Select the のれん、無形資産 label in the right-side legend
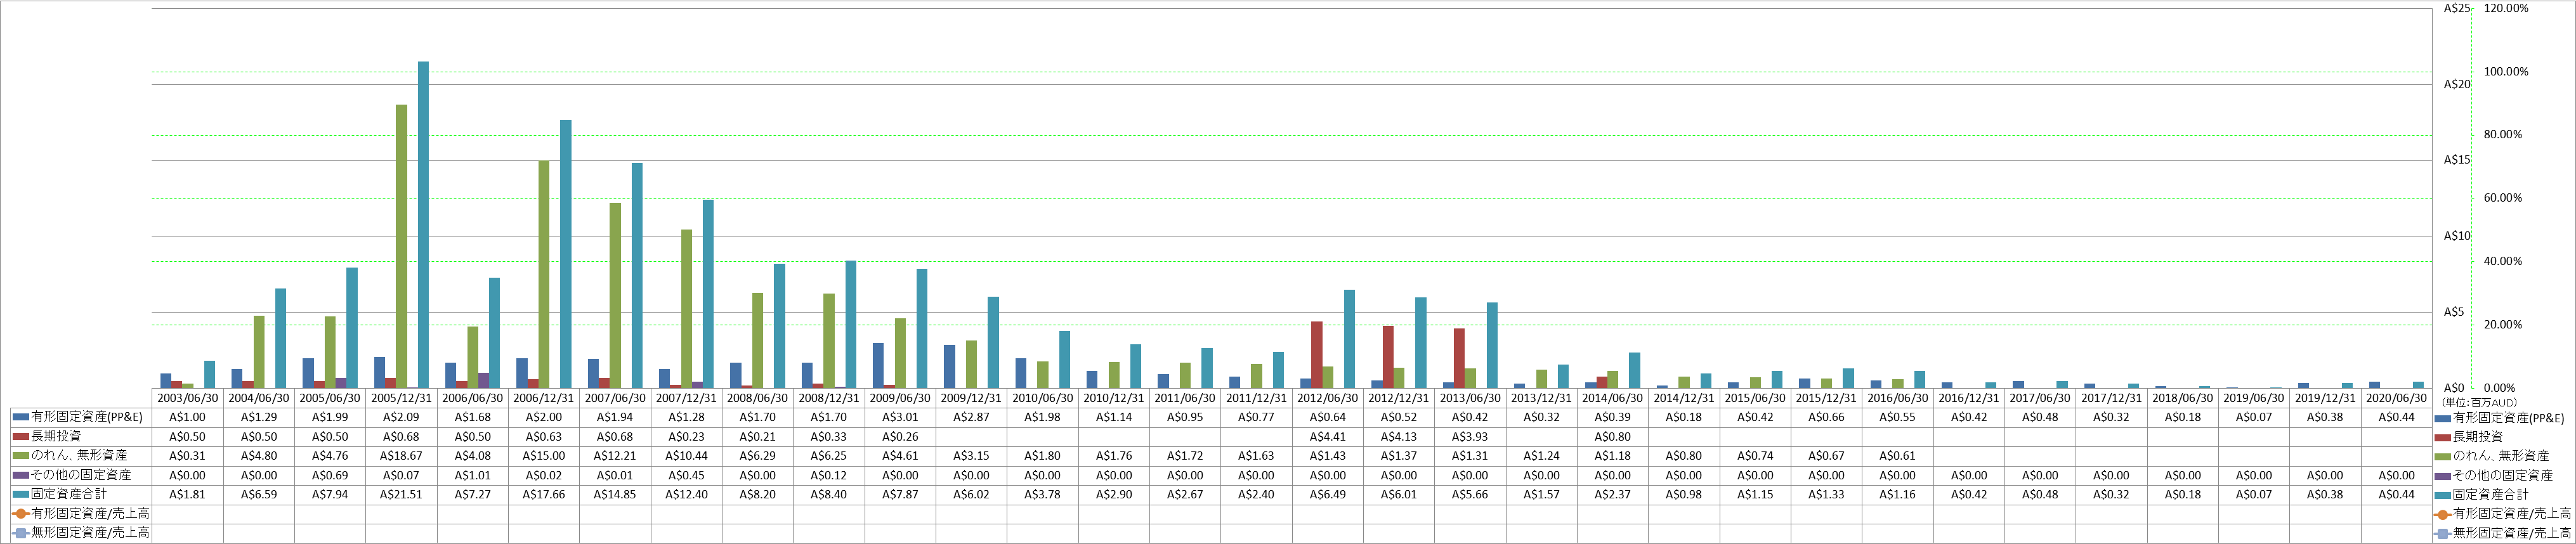2576x544 pixels. coord(2502,456)
